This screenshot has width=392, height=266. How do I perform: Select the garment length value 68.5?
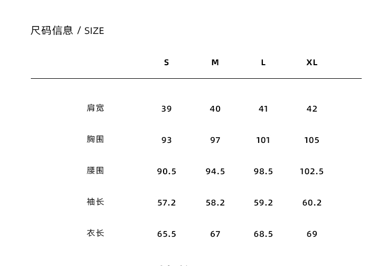(x=263, y=234)
